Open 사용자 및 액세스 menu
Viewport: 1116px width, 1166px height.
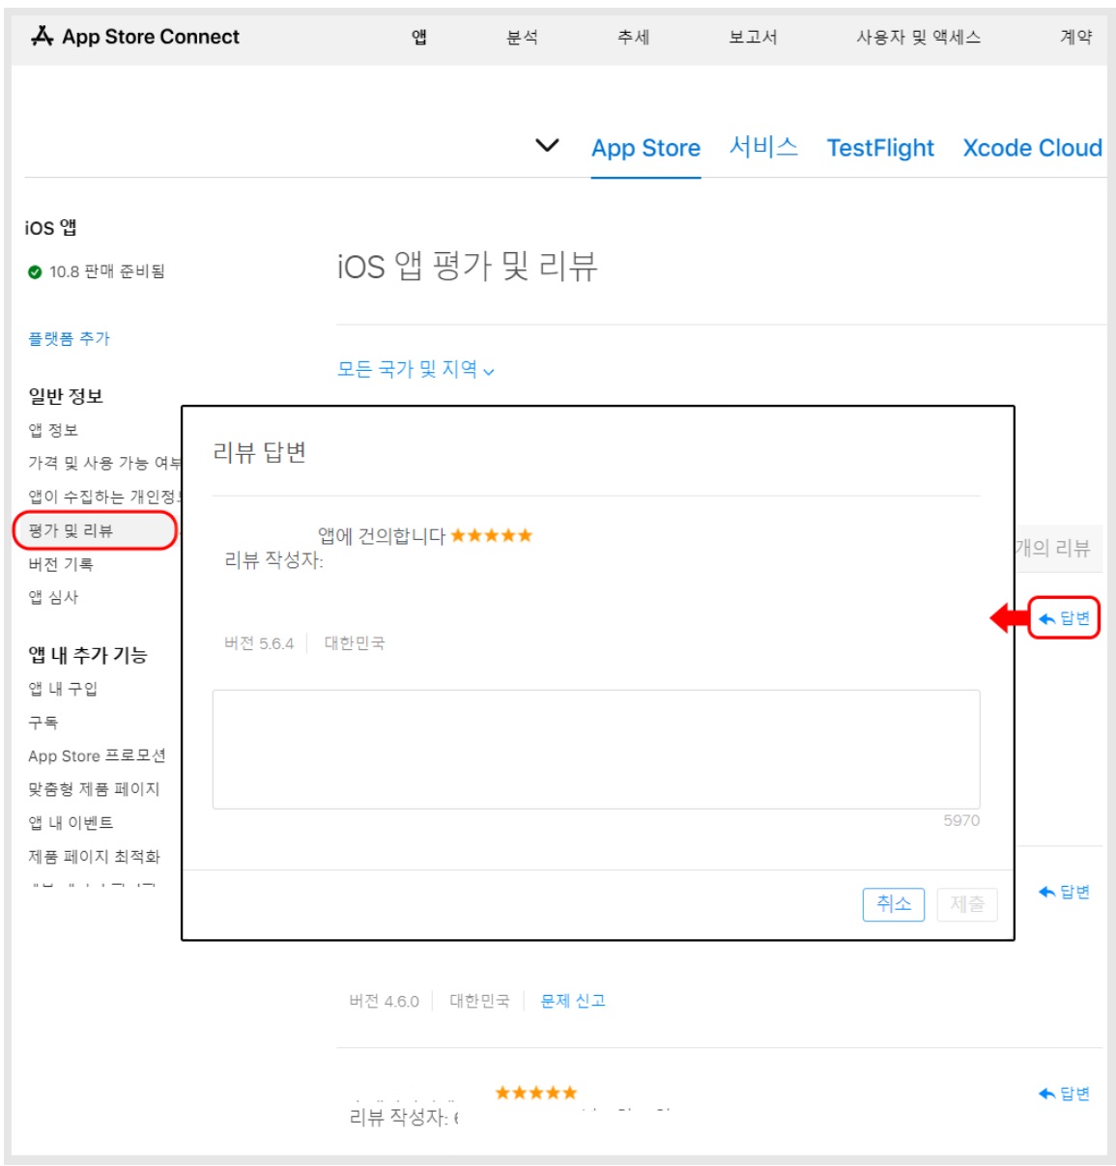(918, 37)
